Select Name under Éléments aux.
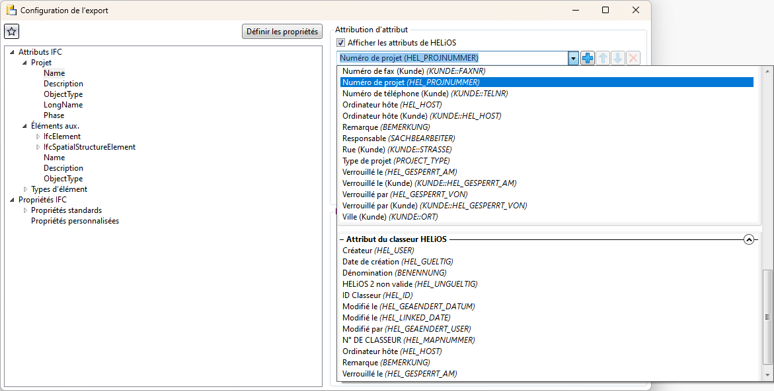The height and width of the screenshot is (391, 774). coord(54,158)
